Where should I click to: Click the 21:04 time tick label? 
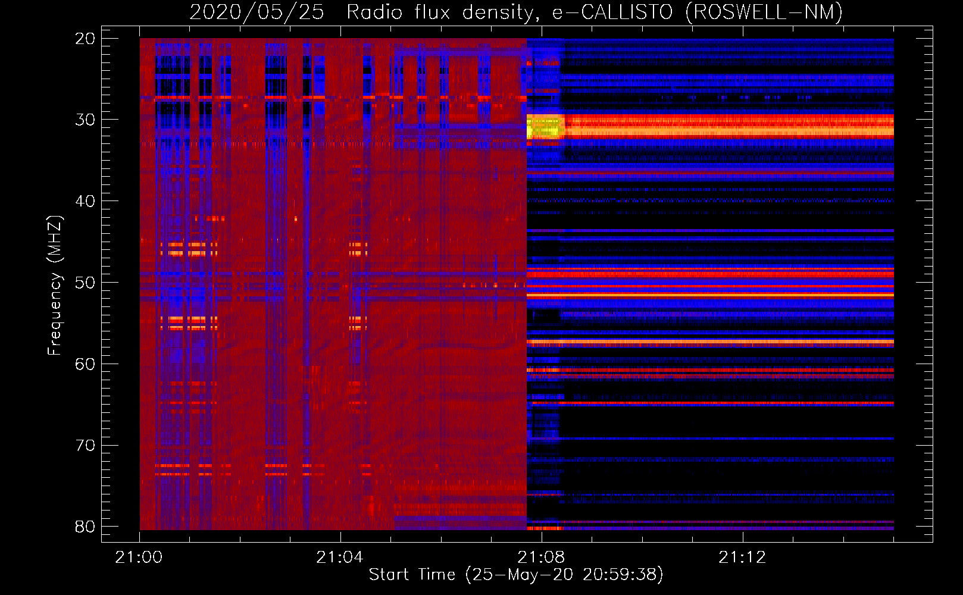click(340, 558)
